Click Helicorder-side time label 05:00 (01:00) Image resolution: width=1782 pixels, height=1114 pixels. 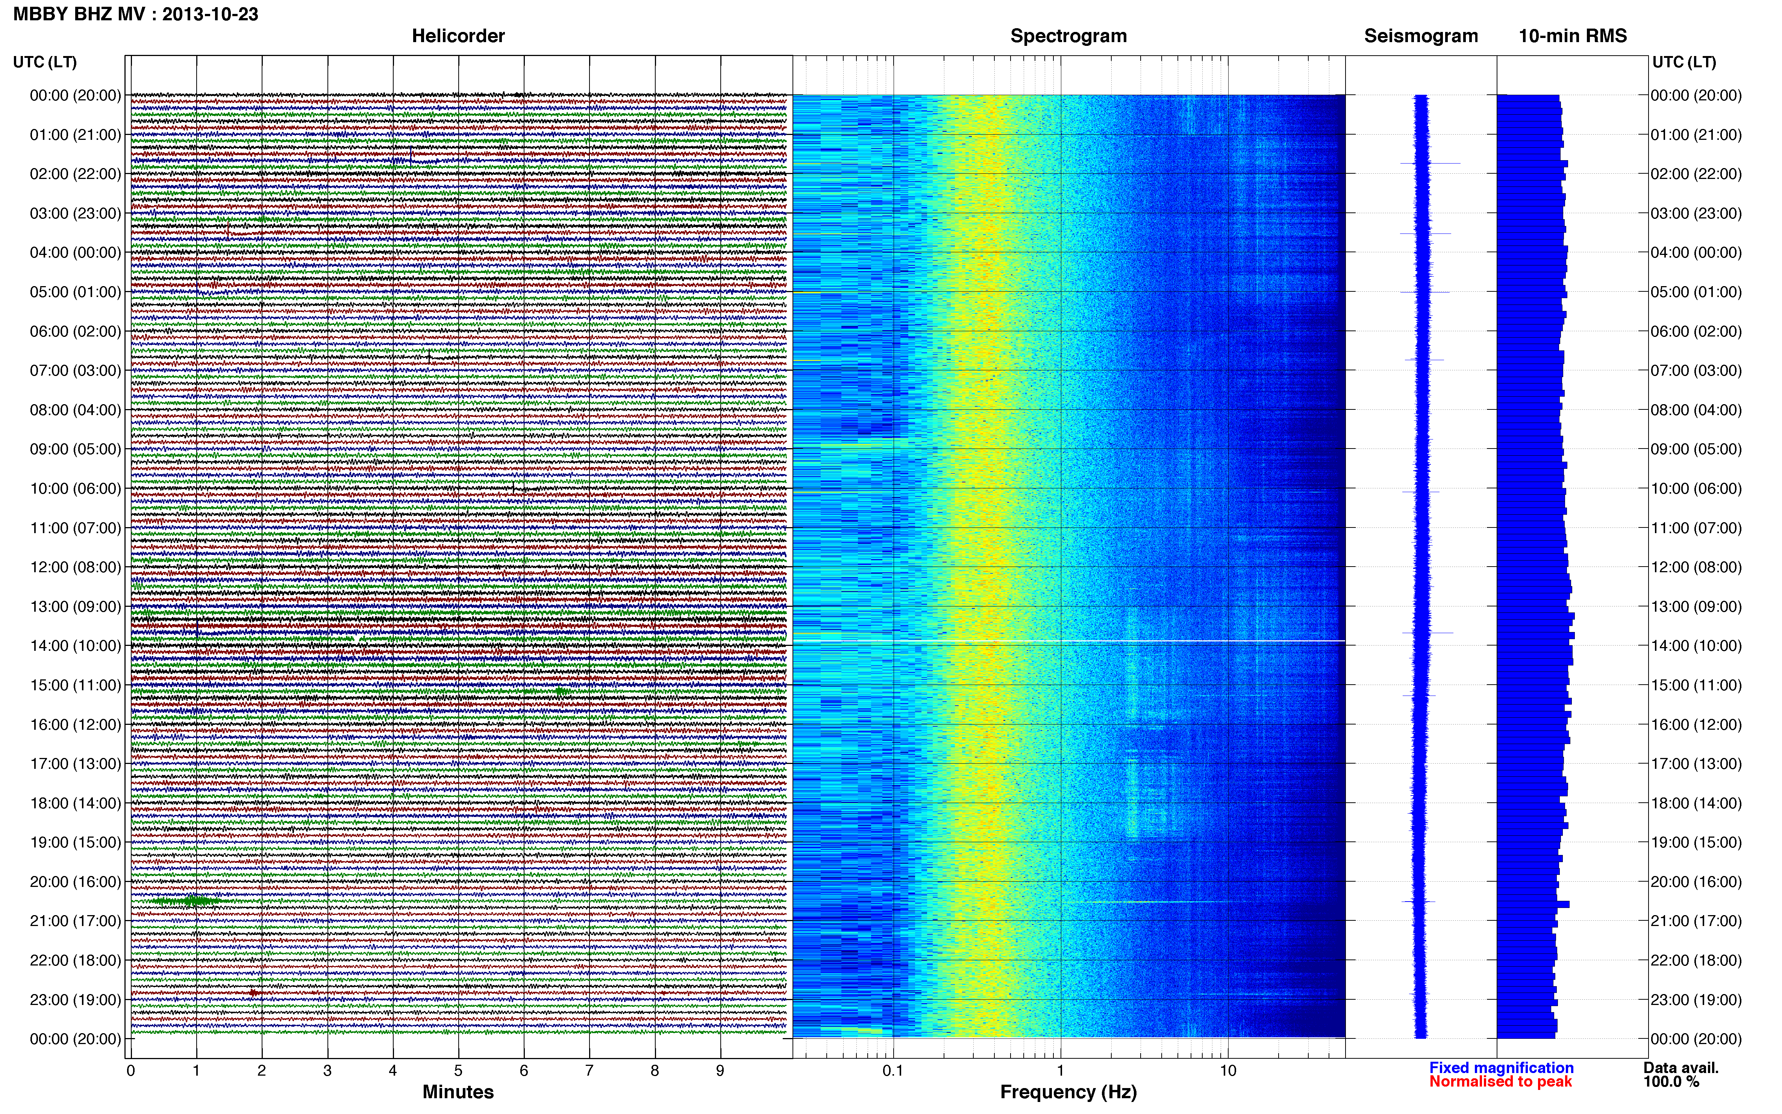tap(75, 292)
